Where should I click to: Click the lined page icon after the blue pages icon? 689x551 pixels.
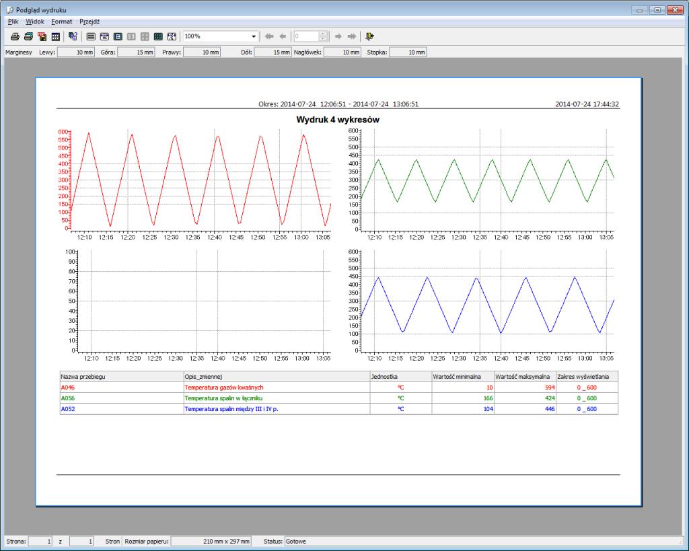[91, 36]
